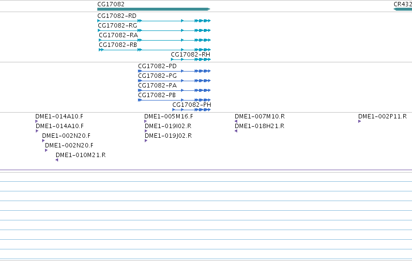The height and width of the screenshot is (261, 412).
Task: Click the CG17082-RB transcript glyph line
Action: click(155, 50)
